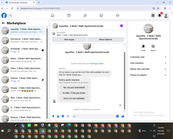The image size is (173, 139).
Task: Choose a sticker icon in composer
Action: 63,116
